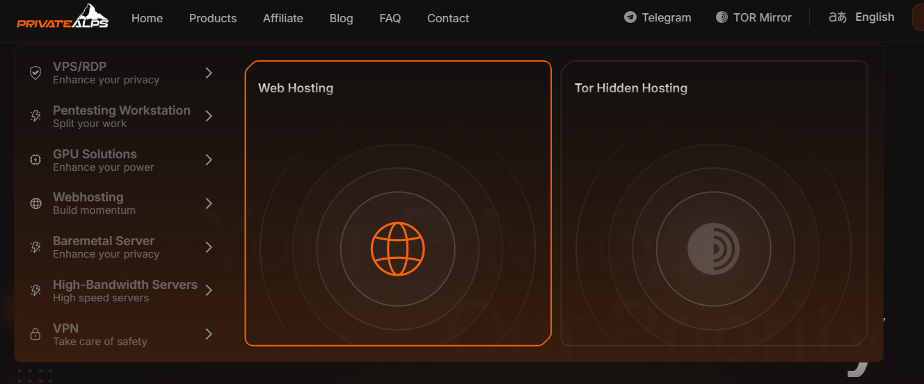Select the VPS/RDP menu entry text
The width and height of the screenshot is (924, 384).
point(80,67)
